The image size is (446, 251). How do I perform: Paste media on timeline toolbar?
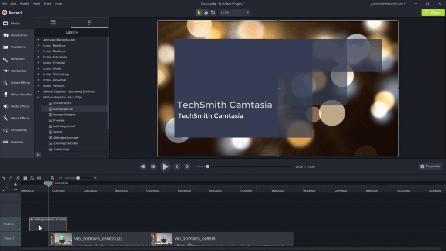pos(32,178)
